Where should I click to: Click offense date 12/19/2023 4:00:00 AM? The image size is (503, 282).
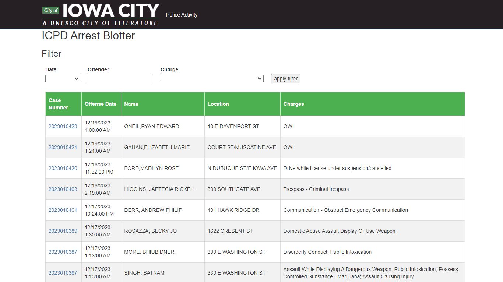(x=98, y=126)
